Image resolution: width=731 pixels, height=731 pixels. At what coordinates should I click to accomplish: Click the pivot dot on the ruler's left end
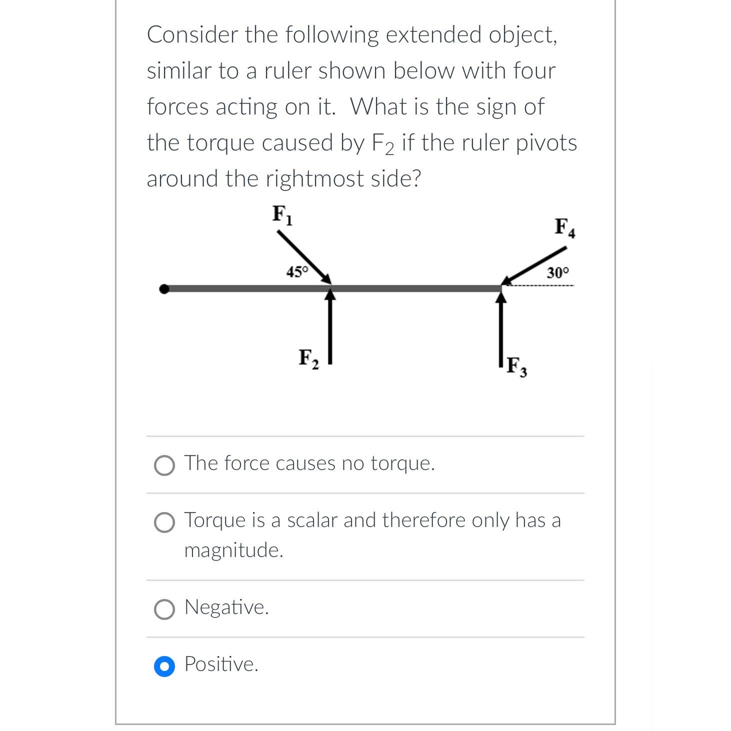click(x=163, y=287)
